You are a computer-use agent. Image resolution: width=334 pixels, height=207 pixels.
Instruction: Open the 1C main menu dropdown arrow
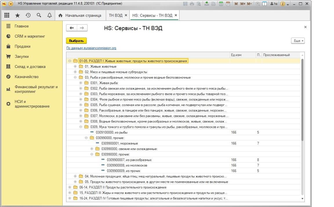11,4
